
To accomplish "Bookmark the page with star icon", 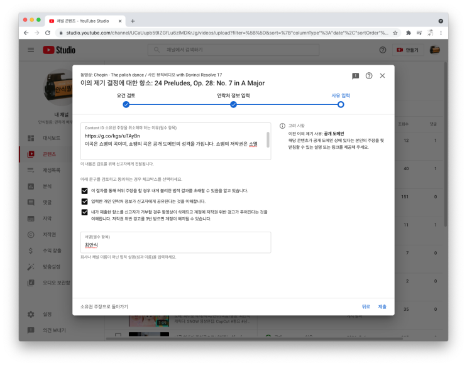I will pyautogui.click(x=395, y=33).
